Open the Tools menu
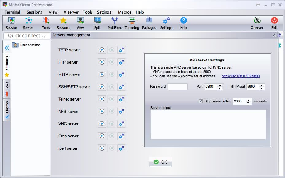 pos(88,12)
